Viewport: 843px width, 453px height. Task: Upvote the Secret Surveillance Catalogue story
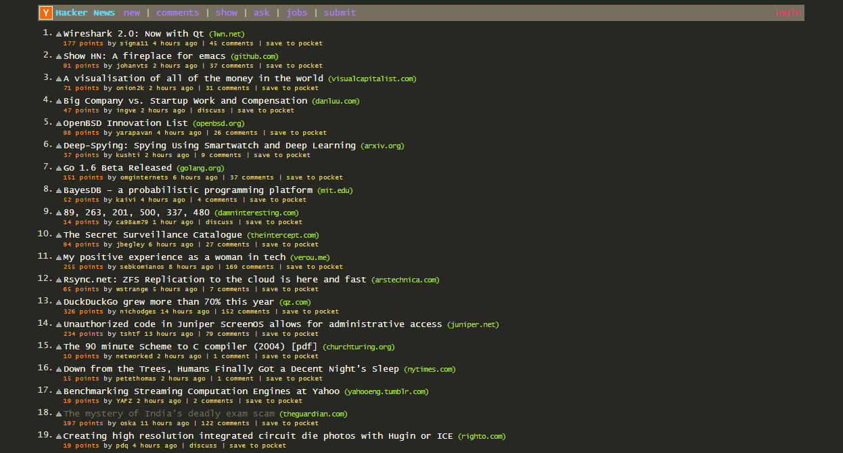pyautogui.click(x=58, y=234)
